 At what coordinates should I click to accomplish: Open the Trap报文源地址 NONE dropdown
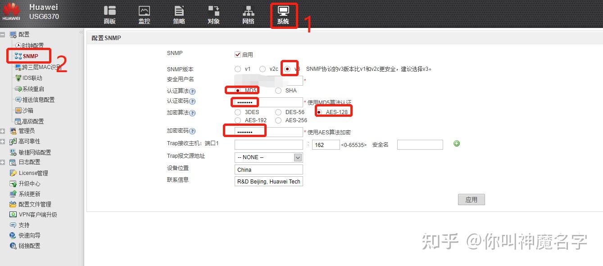[x=269, y=157]
